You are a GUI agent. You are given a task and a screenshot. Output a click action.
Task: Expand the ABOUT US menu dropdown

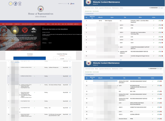(77, 24)
